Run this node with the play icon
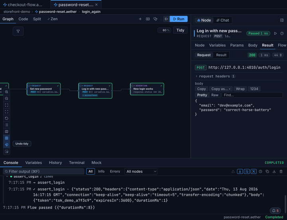Viewport: 287px width, 220px height. 275,34
